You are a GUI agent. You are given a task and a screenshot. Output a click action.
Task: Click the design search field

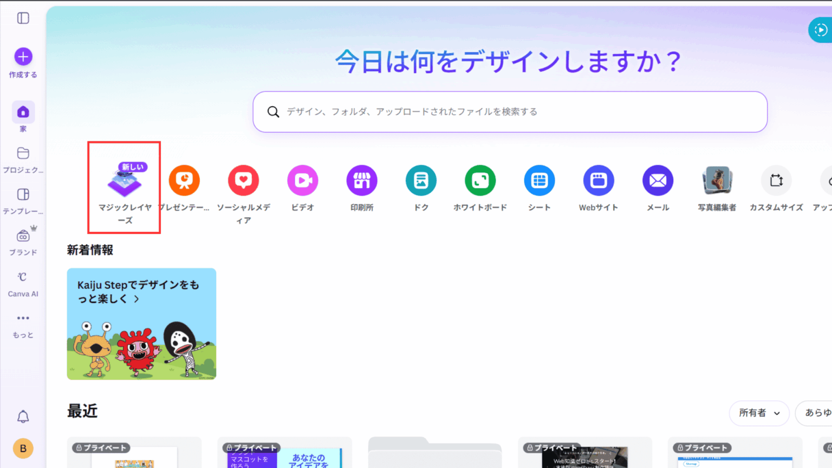point(510,112)
